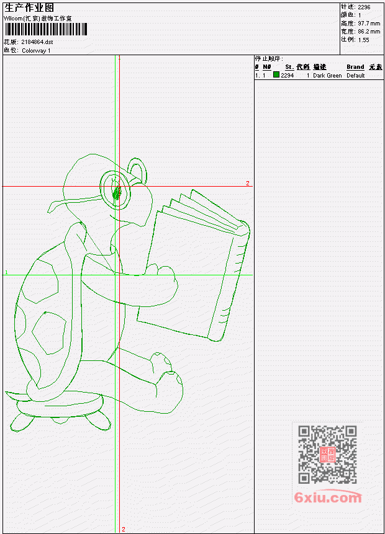Click the 'St.' stitches column header
The width and height of the screenshot is (385, 534).
tap(289, 67)
